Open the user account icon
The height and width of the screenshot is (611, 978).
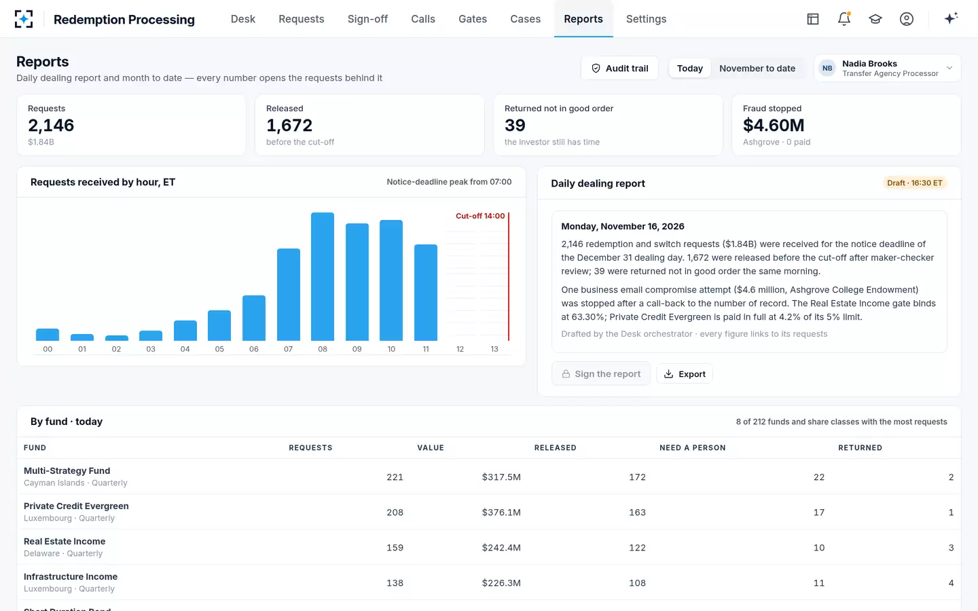(906, 19)
